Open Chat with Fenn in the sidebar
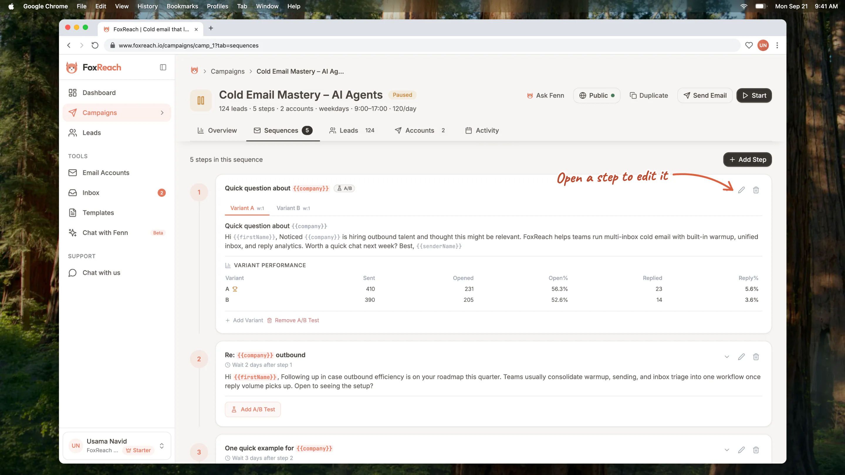Image resolution: width=845 pixels, height=475 pixels. tap(117, 233)
